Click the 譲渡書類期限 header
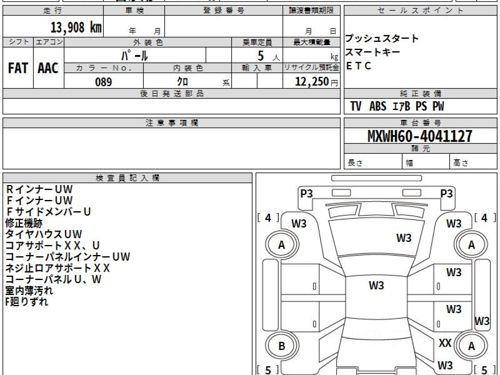Screen dimensions: 500x375 click(312, 11)
